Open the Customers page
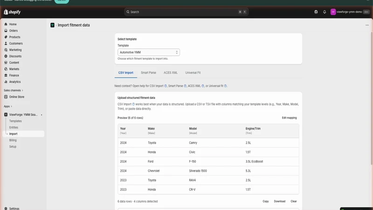This screenshot has height=210, width=373. tap(16, 43)
